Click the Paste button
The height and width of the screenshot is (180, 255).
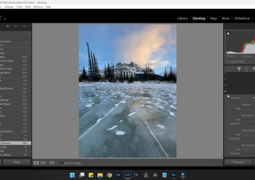[x=17, y=162]
